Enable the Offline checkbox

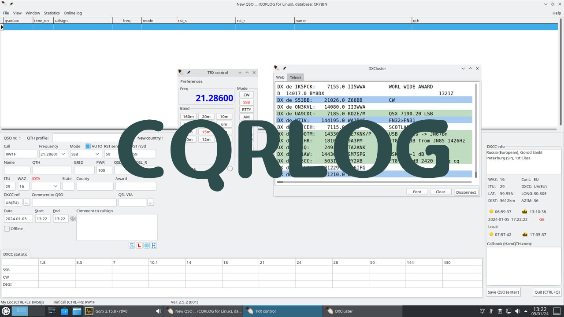coord(7,229)
